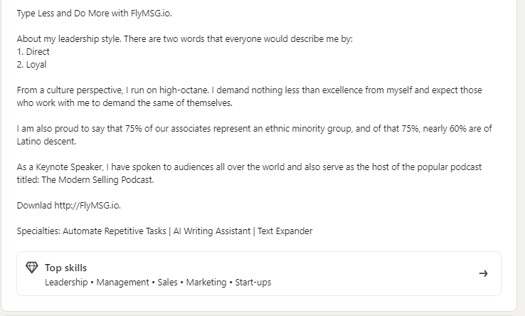Click the '2. Loyal' list line
The image size is (525, 316).
[32, 64]
